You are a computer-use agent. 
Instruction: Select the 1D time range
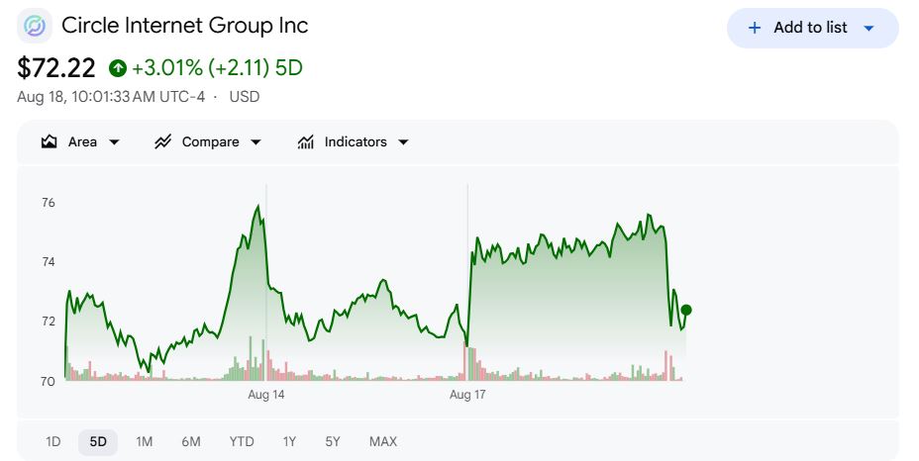click(x=53, y=441)
